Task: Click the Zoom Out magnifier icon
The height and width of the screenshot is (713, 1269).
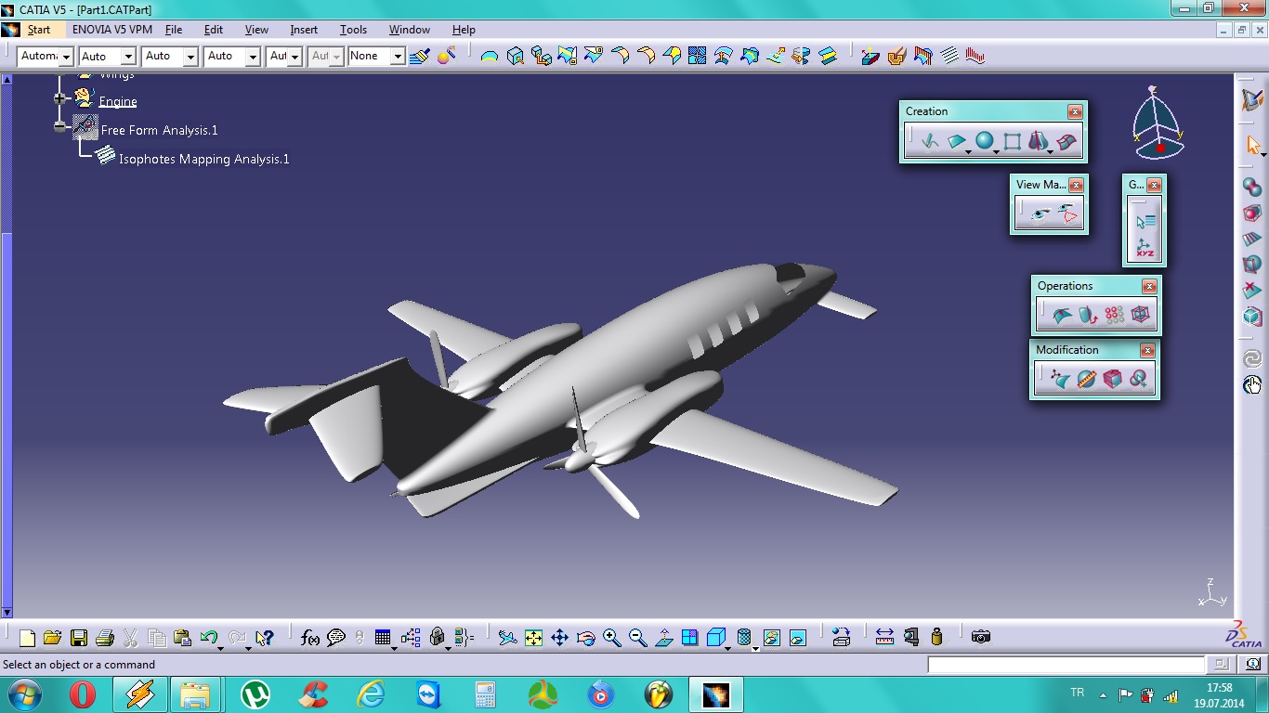Action: point(637,638)
